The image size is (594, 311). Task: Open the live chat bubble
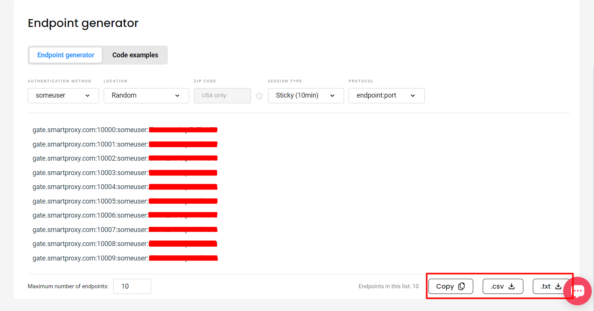click(578, 291)
